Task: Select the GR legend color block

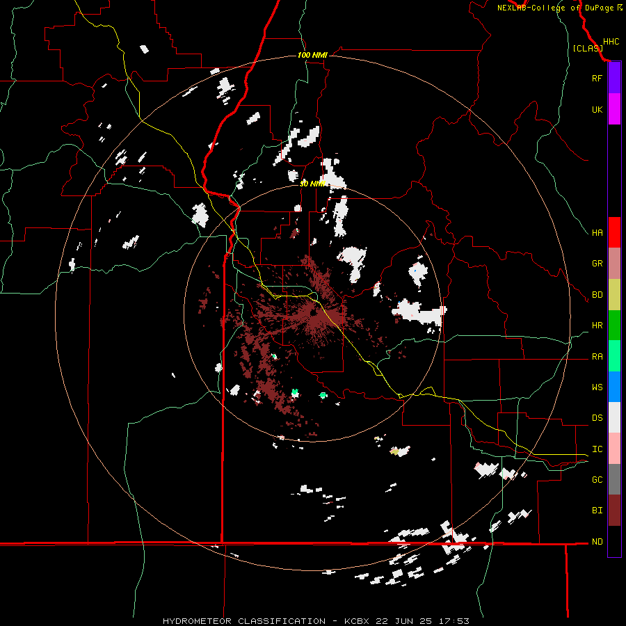Action: coord(614,264)
